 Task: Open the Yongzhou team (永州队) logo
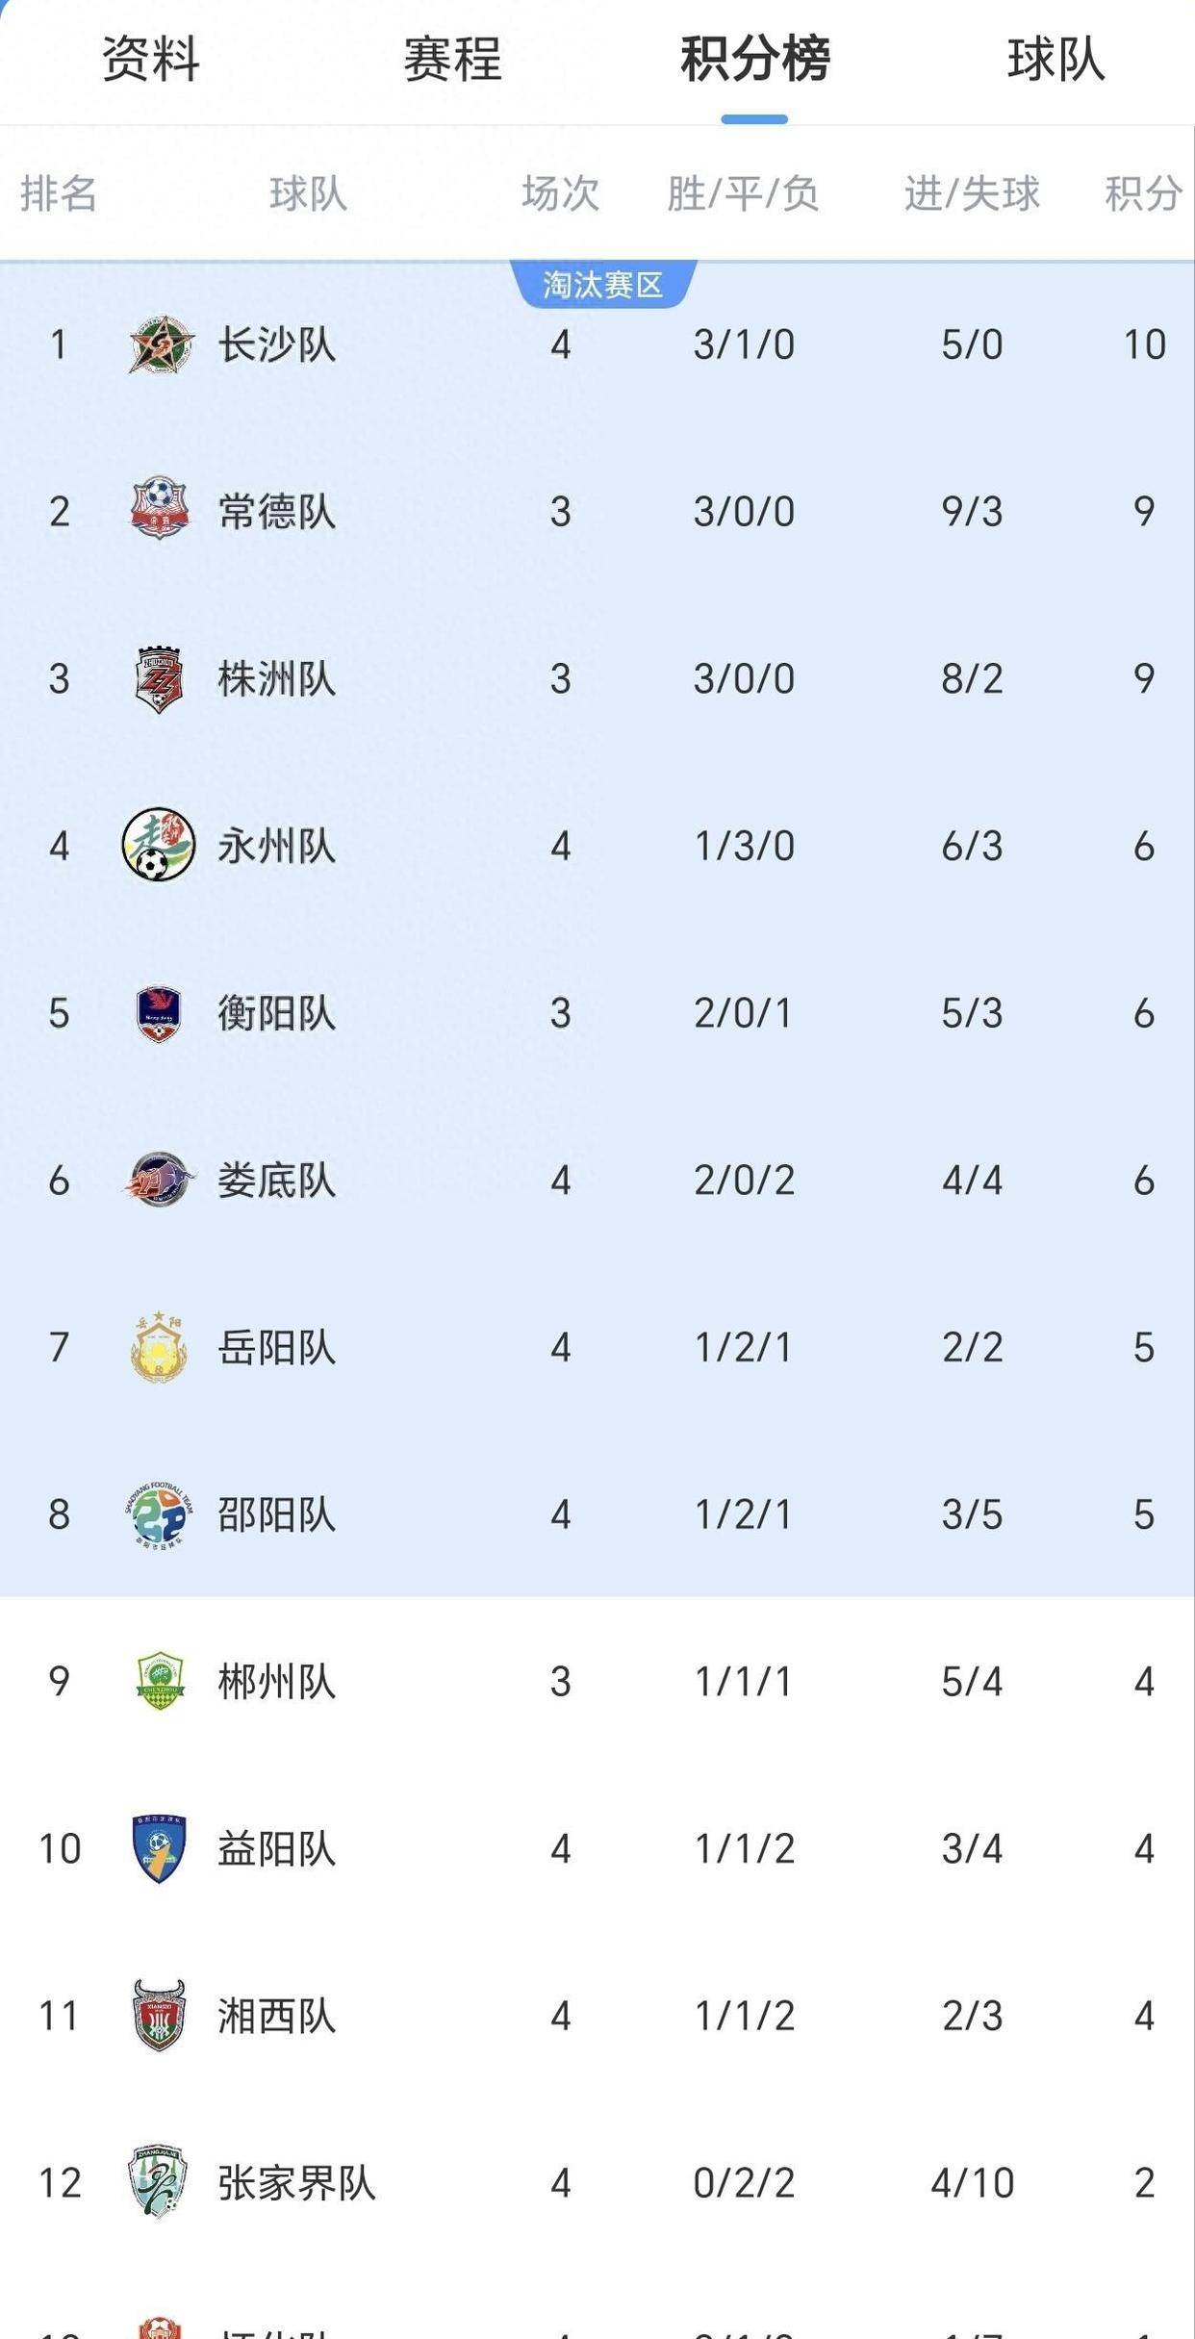pyautogui.click(x=159, y=845)
